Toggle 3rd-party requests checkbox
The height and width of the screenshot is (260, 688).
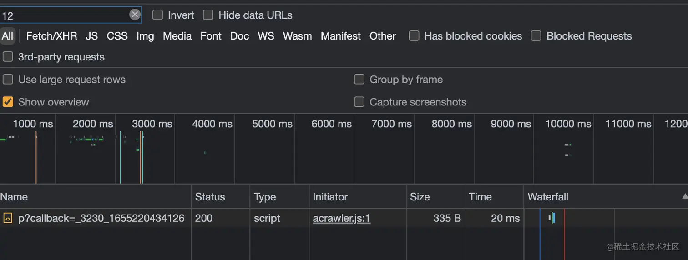8,57
